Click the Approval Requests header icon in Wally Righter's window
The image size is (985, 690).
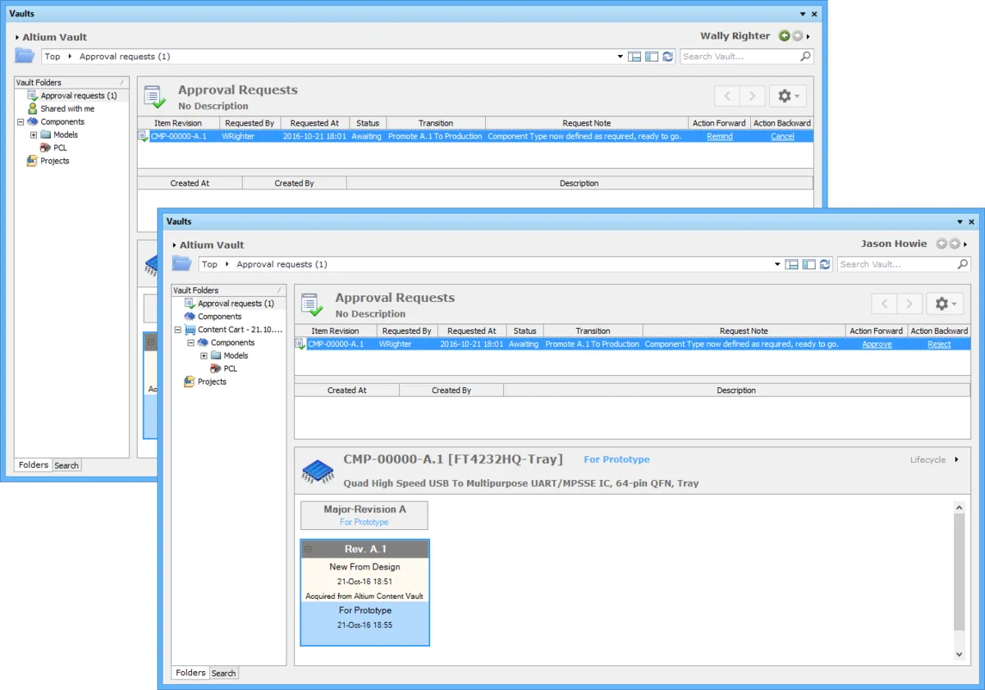point(155,97)
